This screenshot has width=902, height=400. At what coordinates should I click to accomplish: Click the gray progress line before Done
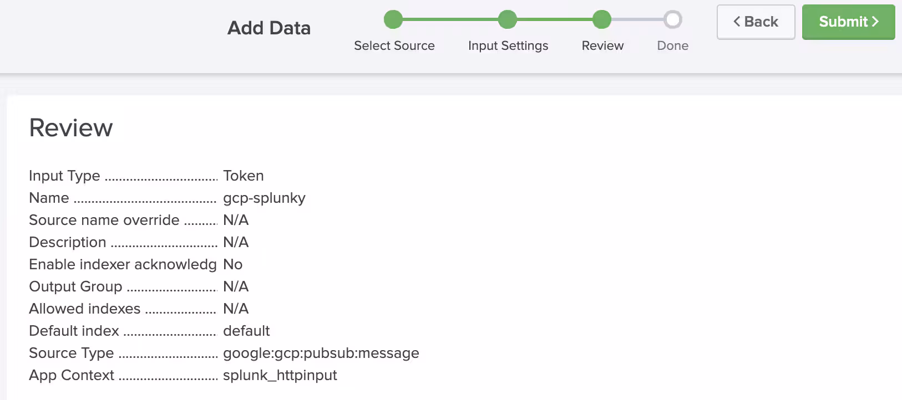[637, 19]
